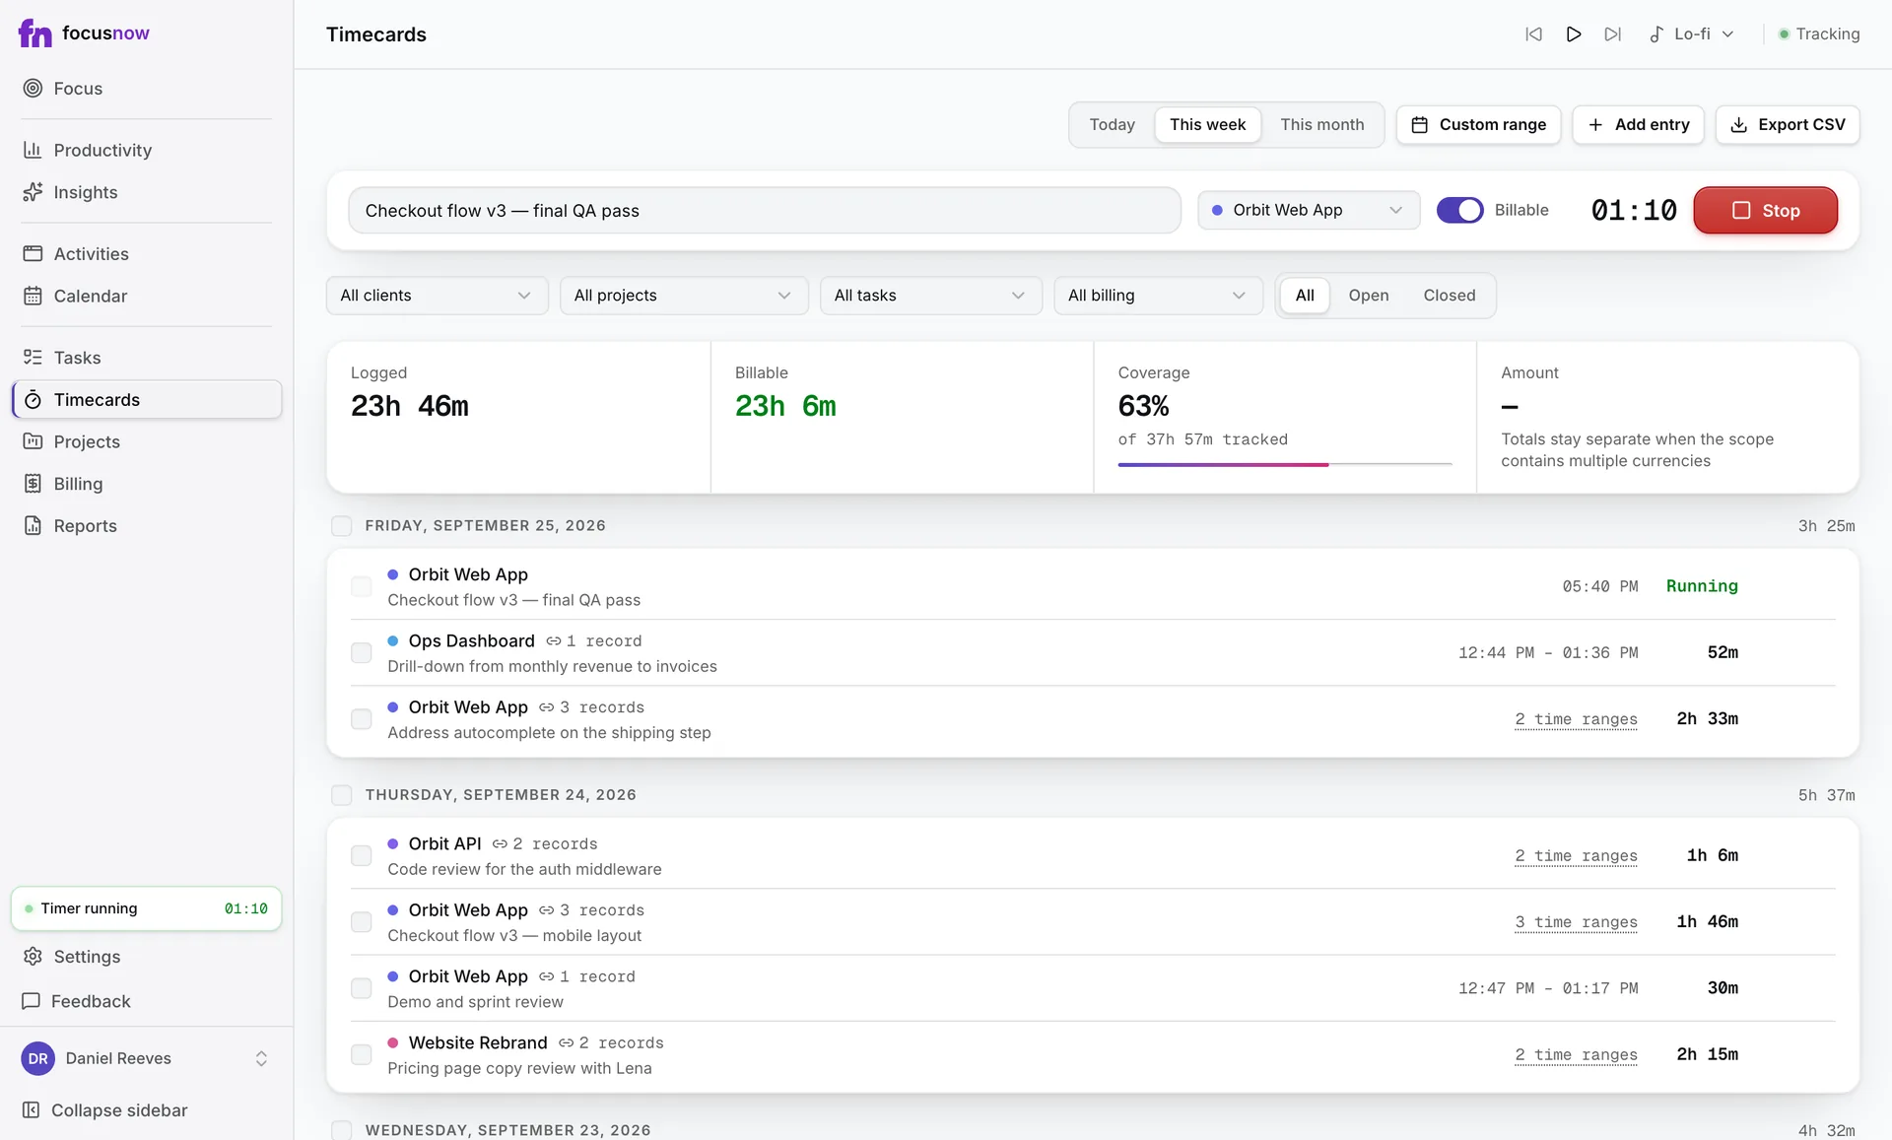Click the Coverage progress bar
1892x1140 pixels.
1284,464
